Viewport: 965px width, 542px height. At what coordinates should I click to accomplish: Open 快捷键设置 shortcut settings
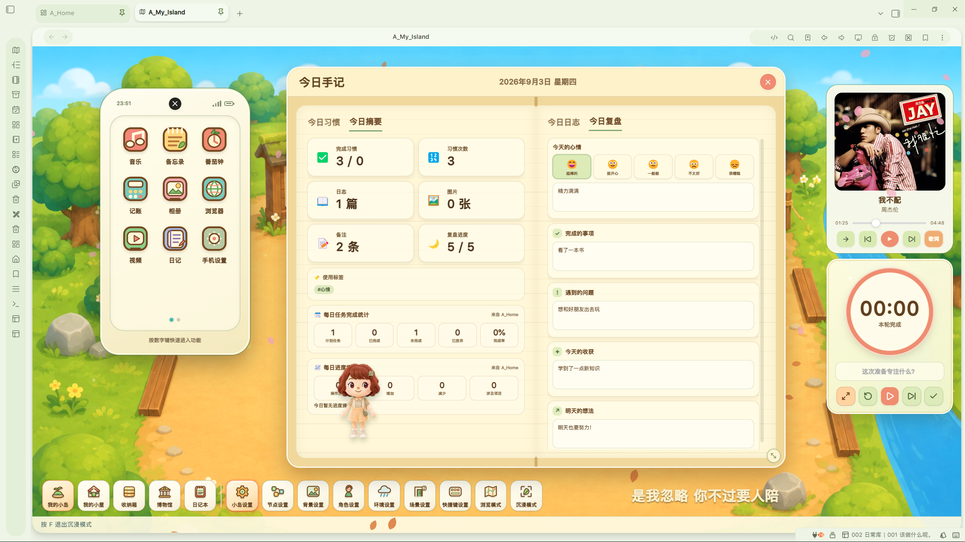coord(455,496)
